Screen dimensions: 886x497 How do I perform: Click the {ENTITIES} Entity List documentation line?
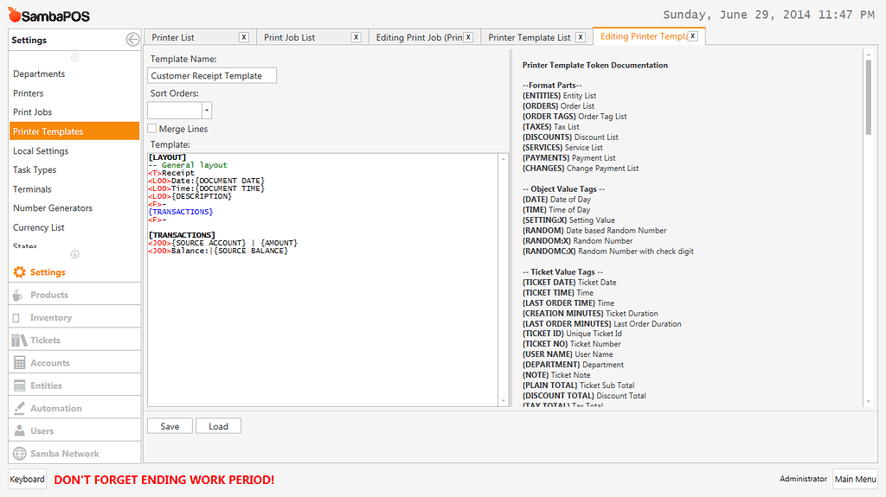[559, 95]
